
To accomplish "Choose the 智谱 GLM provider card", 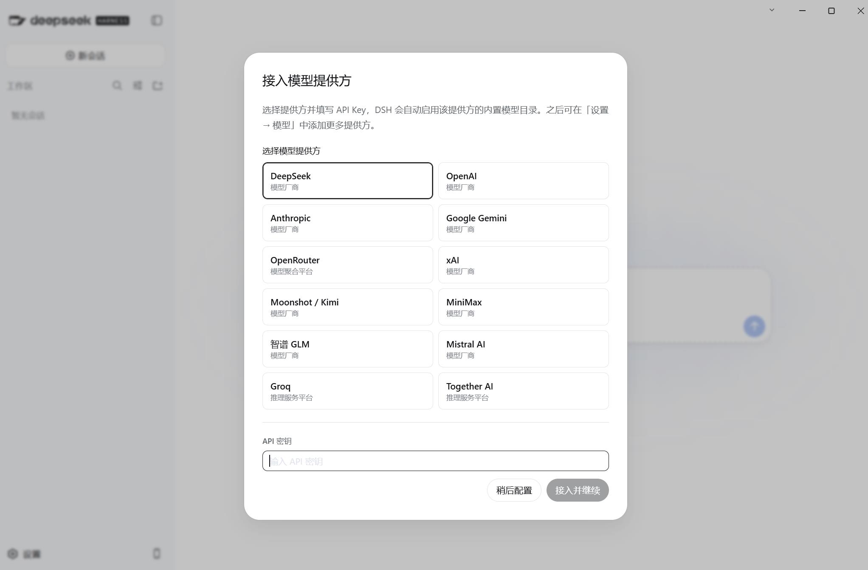I will click(x=347, y=349).
